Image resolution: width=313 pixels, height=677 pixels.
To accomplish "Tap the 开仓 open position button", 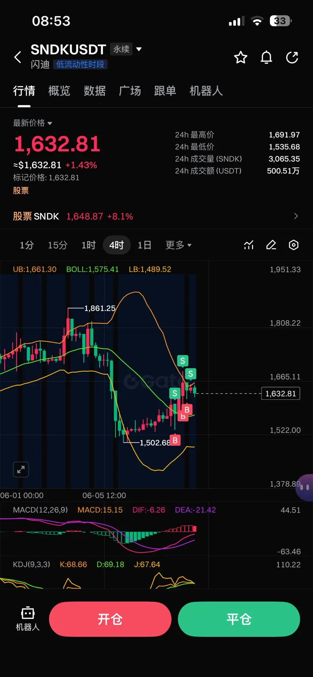I will [x=110, y=619].
